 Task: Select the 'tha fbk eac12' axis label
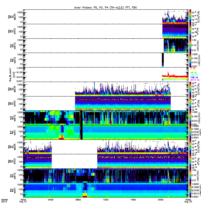point(13,60)
